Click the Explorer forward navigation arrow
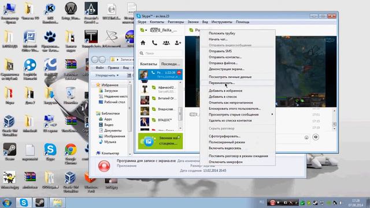 point(102,60)
